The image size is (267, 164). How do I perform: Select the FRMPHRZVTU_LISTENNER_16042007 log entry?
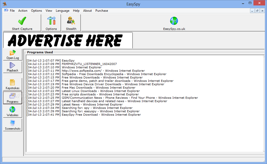point(72,64)
